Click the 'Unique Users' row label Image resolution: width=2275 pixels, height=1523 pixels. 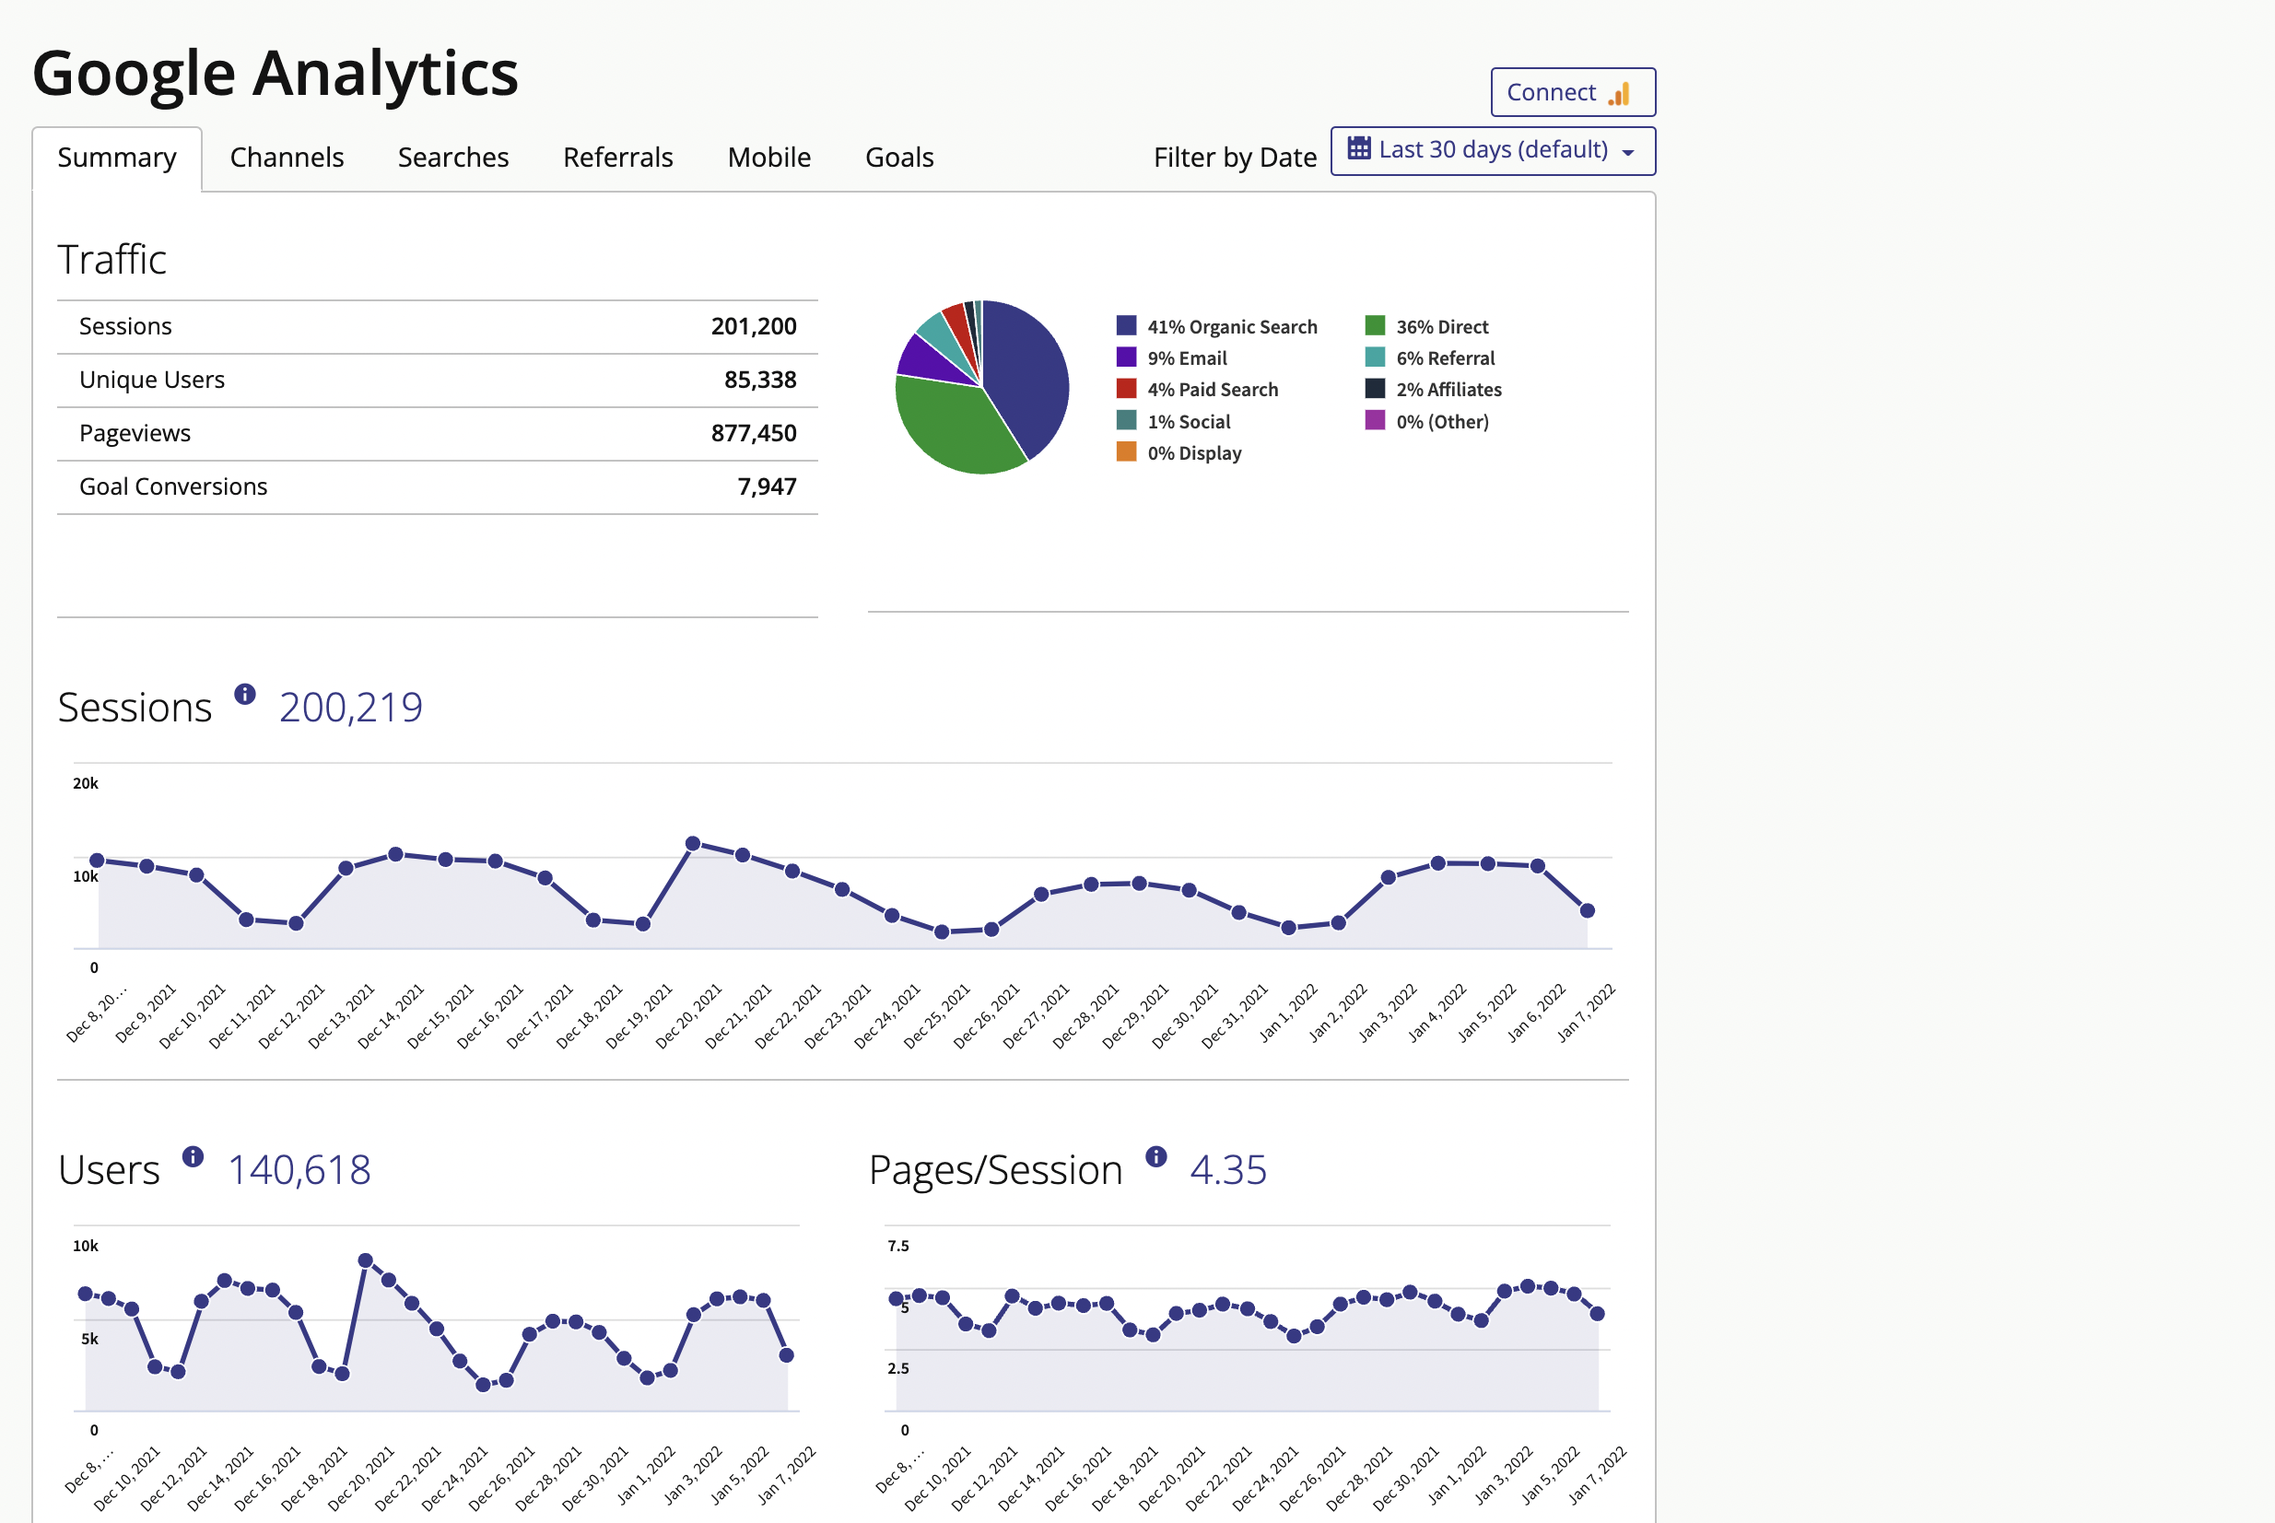point(151,380)
